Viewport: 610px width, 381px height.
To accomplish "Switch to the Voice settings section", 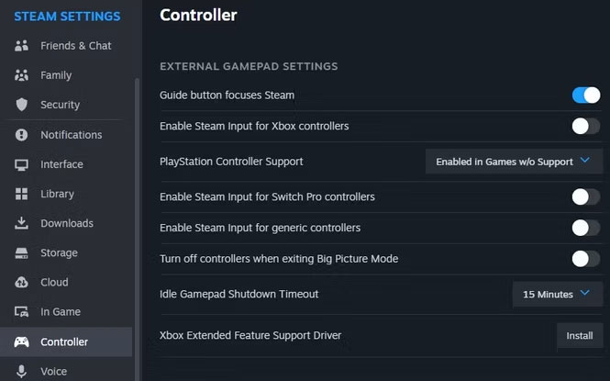I will [x=53, y=371].
